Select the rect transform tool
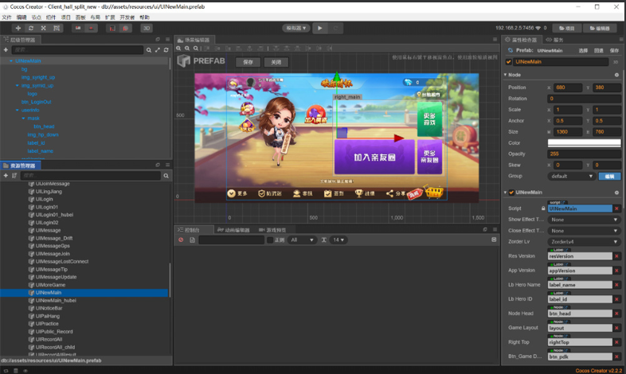Viewport: 626px width, 374px height. pos(57,29)
